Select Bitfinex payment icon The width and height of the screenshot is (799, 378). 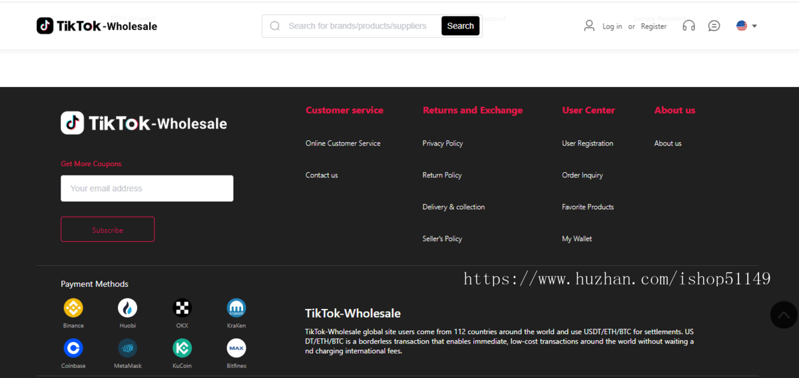(x=236, y=347)
